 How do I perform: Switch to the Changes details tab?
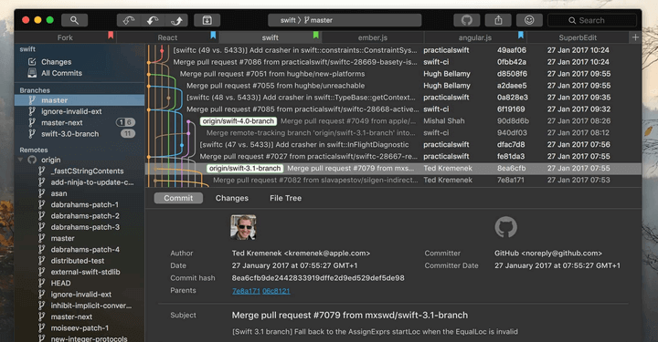tap(232, 198)
